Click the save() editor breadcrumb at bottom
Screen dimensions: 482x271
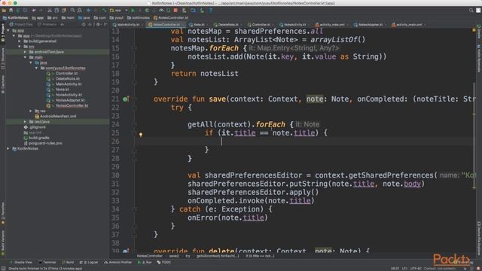click(174, 256)
